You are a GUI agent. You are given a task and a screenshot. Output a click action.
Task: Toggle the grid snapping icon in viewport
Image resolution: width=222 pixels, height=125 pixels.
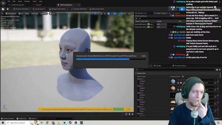[109, 14]
